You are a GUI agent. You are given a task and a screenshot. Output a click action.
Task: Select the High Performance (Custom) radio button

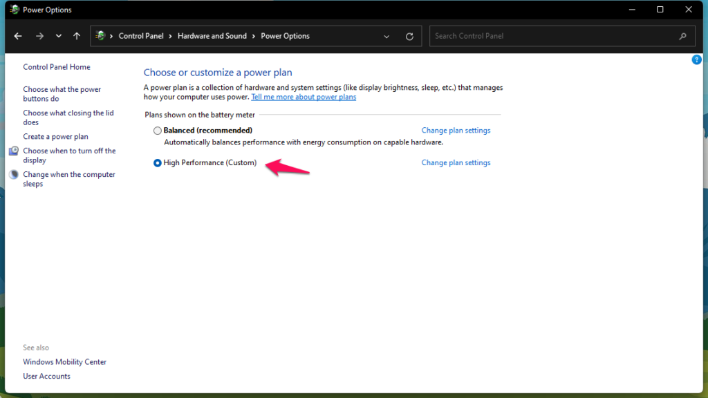point(157,163)
